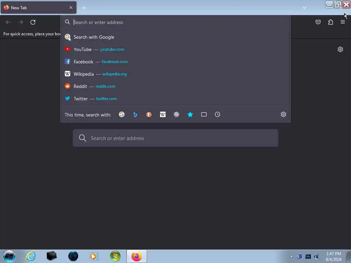Launch Internet Explorer from taskbar

[x=31, y=256]
